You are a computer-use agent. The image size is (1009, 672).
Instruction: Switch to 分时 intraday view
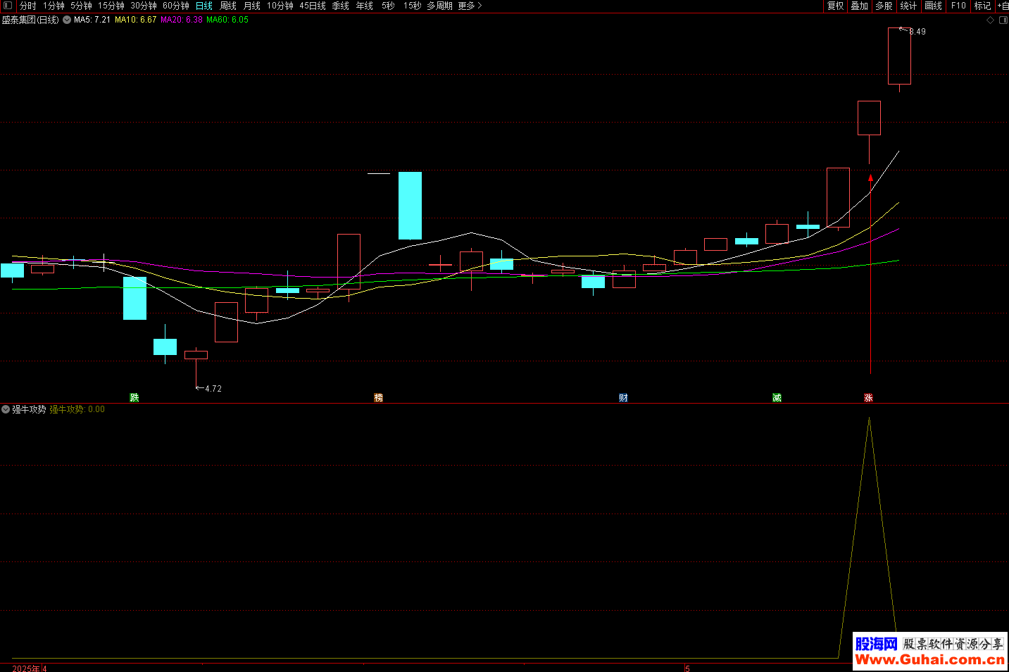(x=28, y=6)
